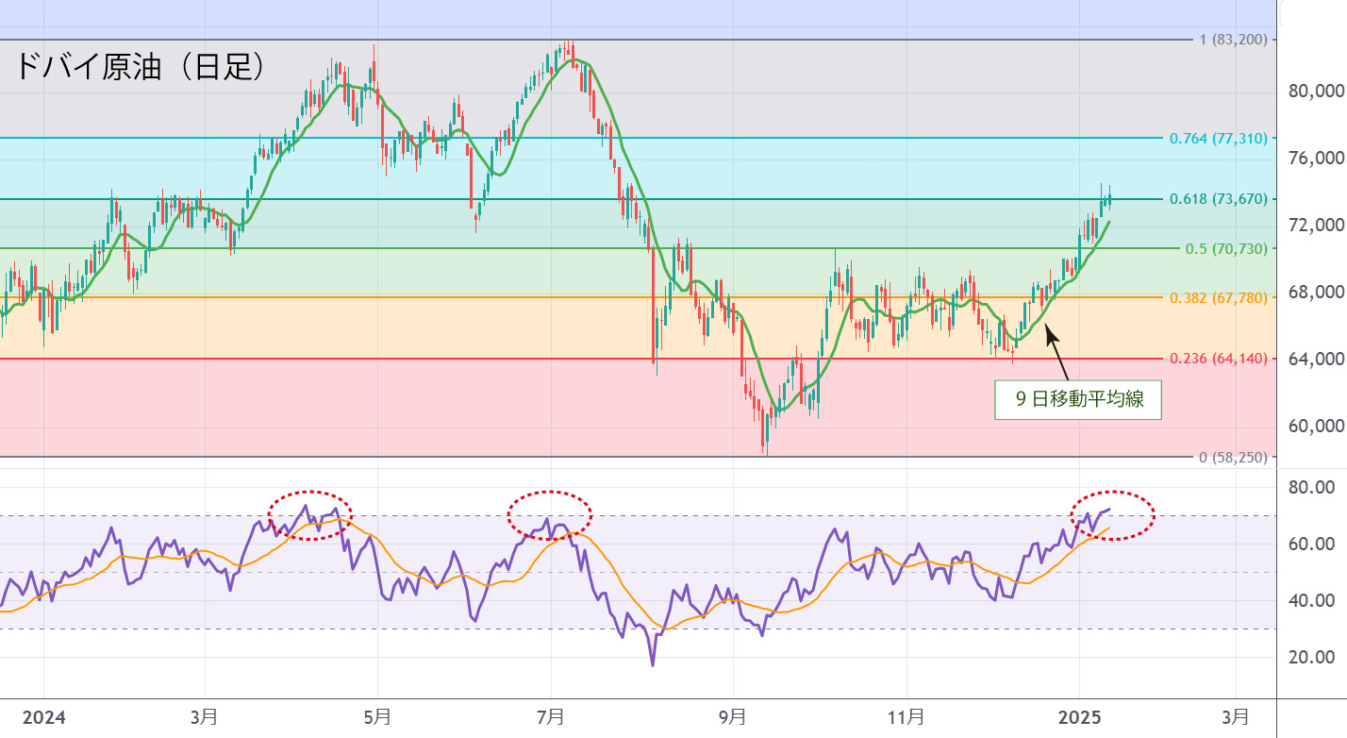Viewport: 1347px width, 738px height.
Task: Select the leftmost red dashed RSI ellipse
Action: pyautogui.click(x=309, y=515)
